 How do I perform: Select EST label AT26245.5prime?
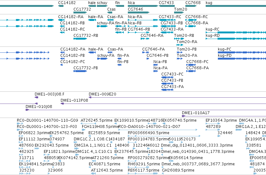(x=97, y=121)
